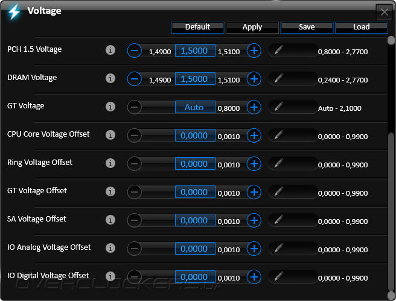396x301 pixels.
Task: Increase DRAM Voltage with plus button
Action: 254,79
